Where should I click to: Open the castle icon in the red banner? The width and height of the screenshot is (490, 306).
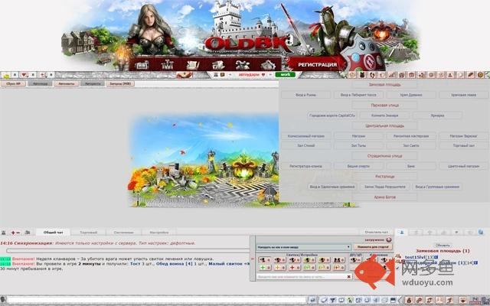click(x=168, y=65)
